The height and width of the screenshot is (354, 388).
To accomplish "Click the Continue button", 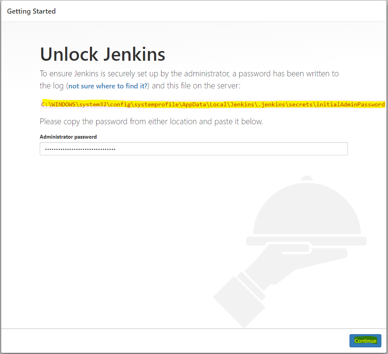I will pos(365,341).
